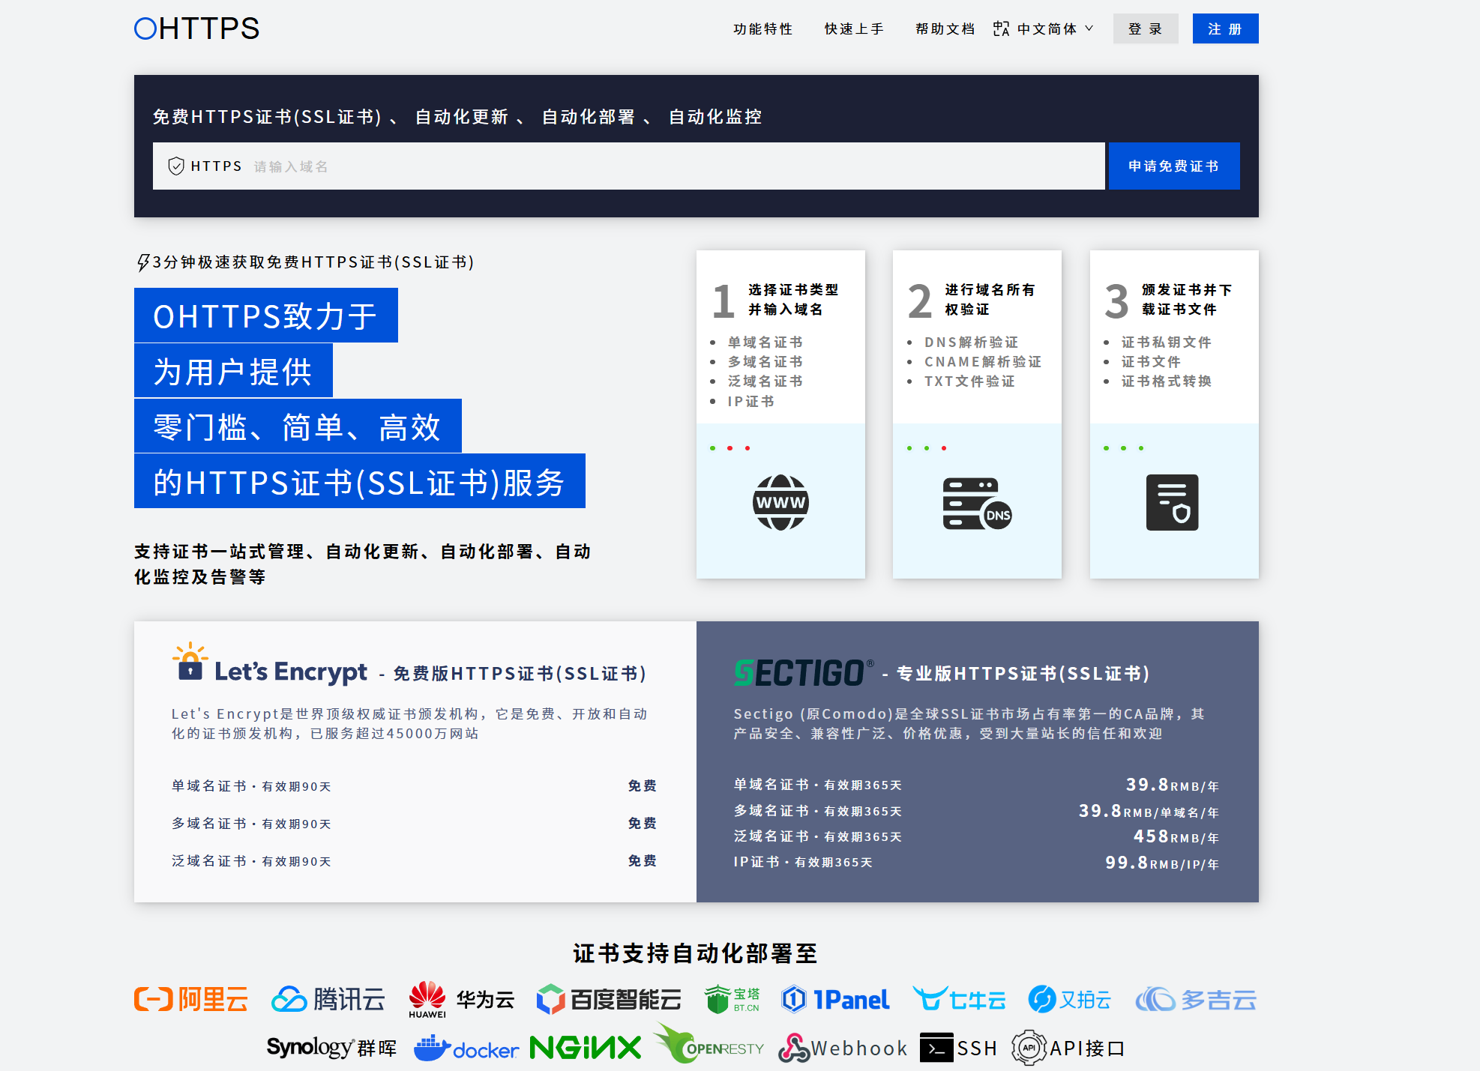Click the 申请免费证书 button
The height and width of the screenshot is (1071, 1480).
(x=1173, y=166)
